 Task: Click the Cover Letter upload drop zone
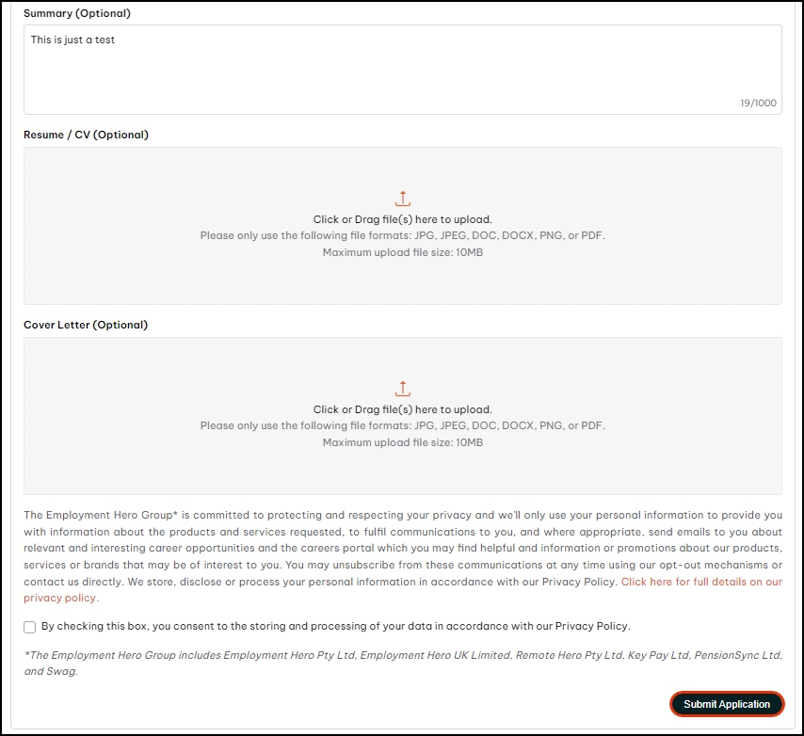[x=402, y=466]
